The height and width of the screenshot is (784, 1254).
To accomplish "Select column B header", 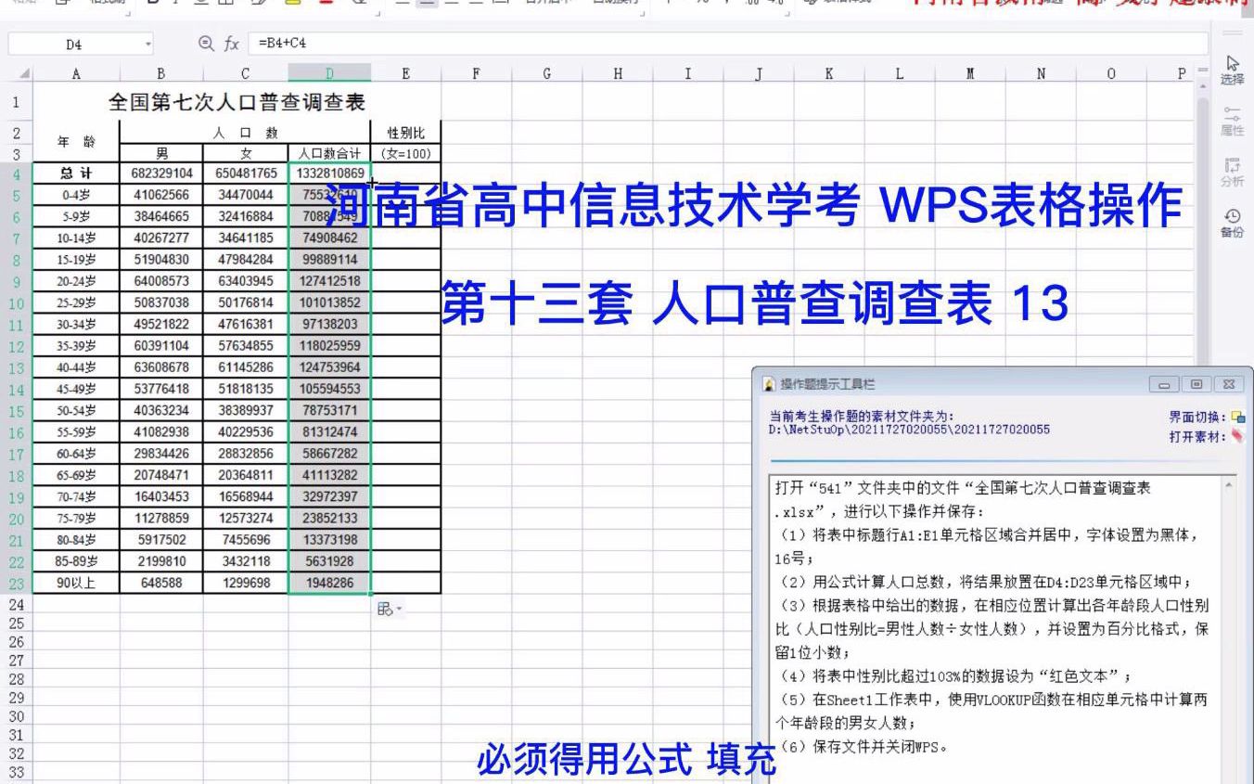I will tap(161, 74).
